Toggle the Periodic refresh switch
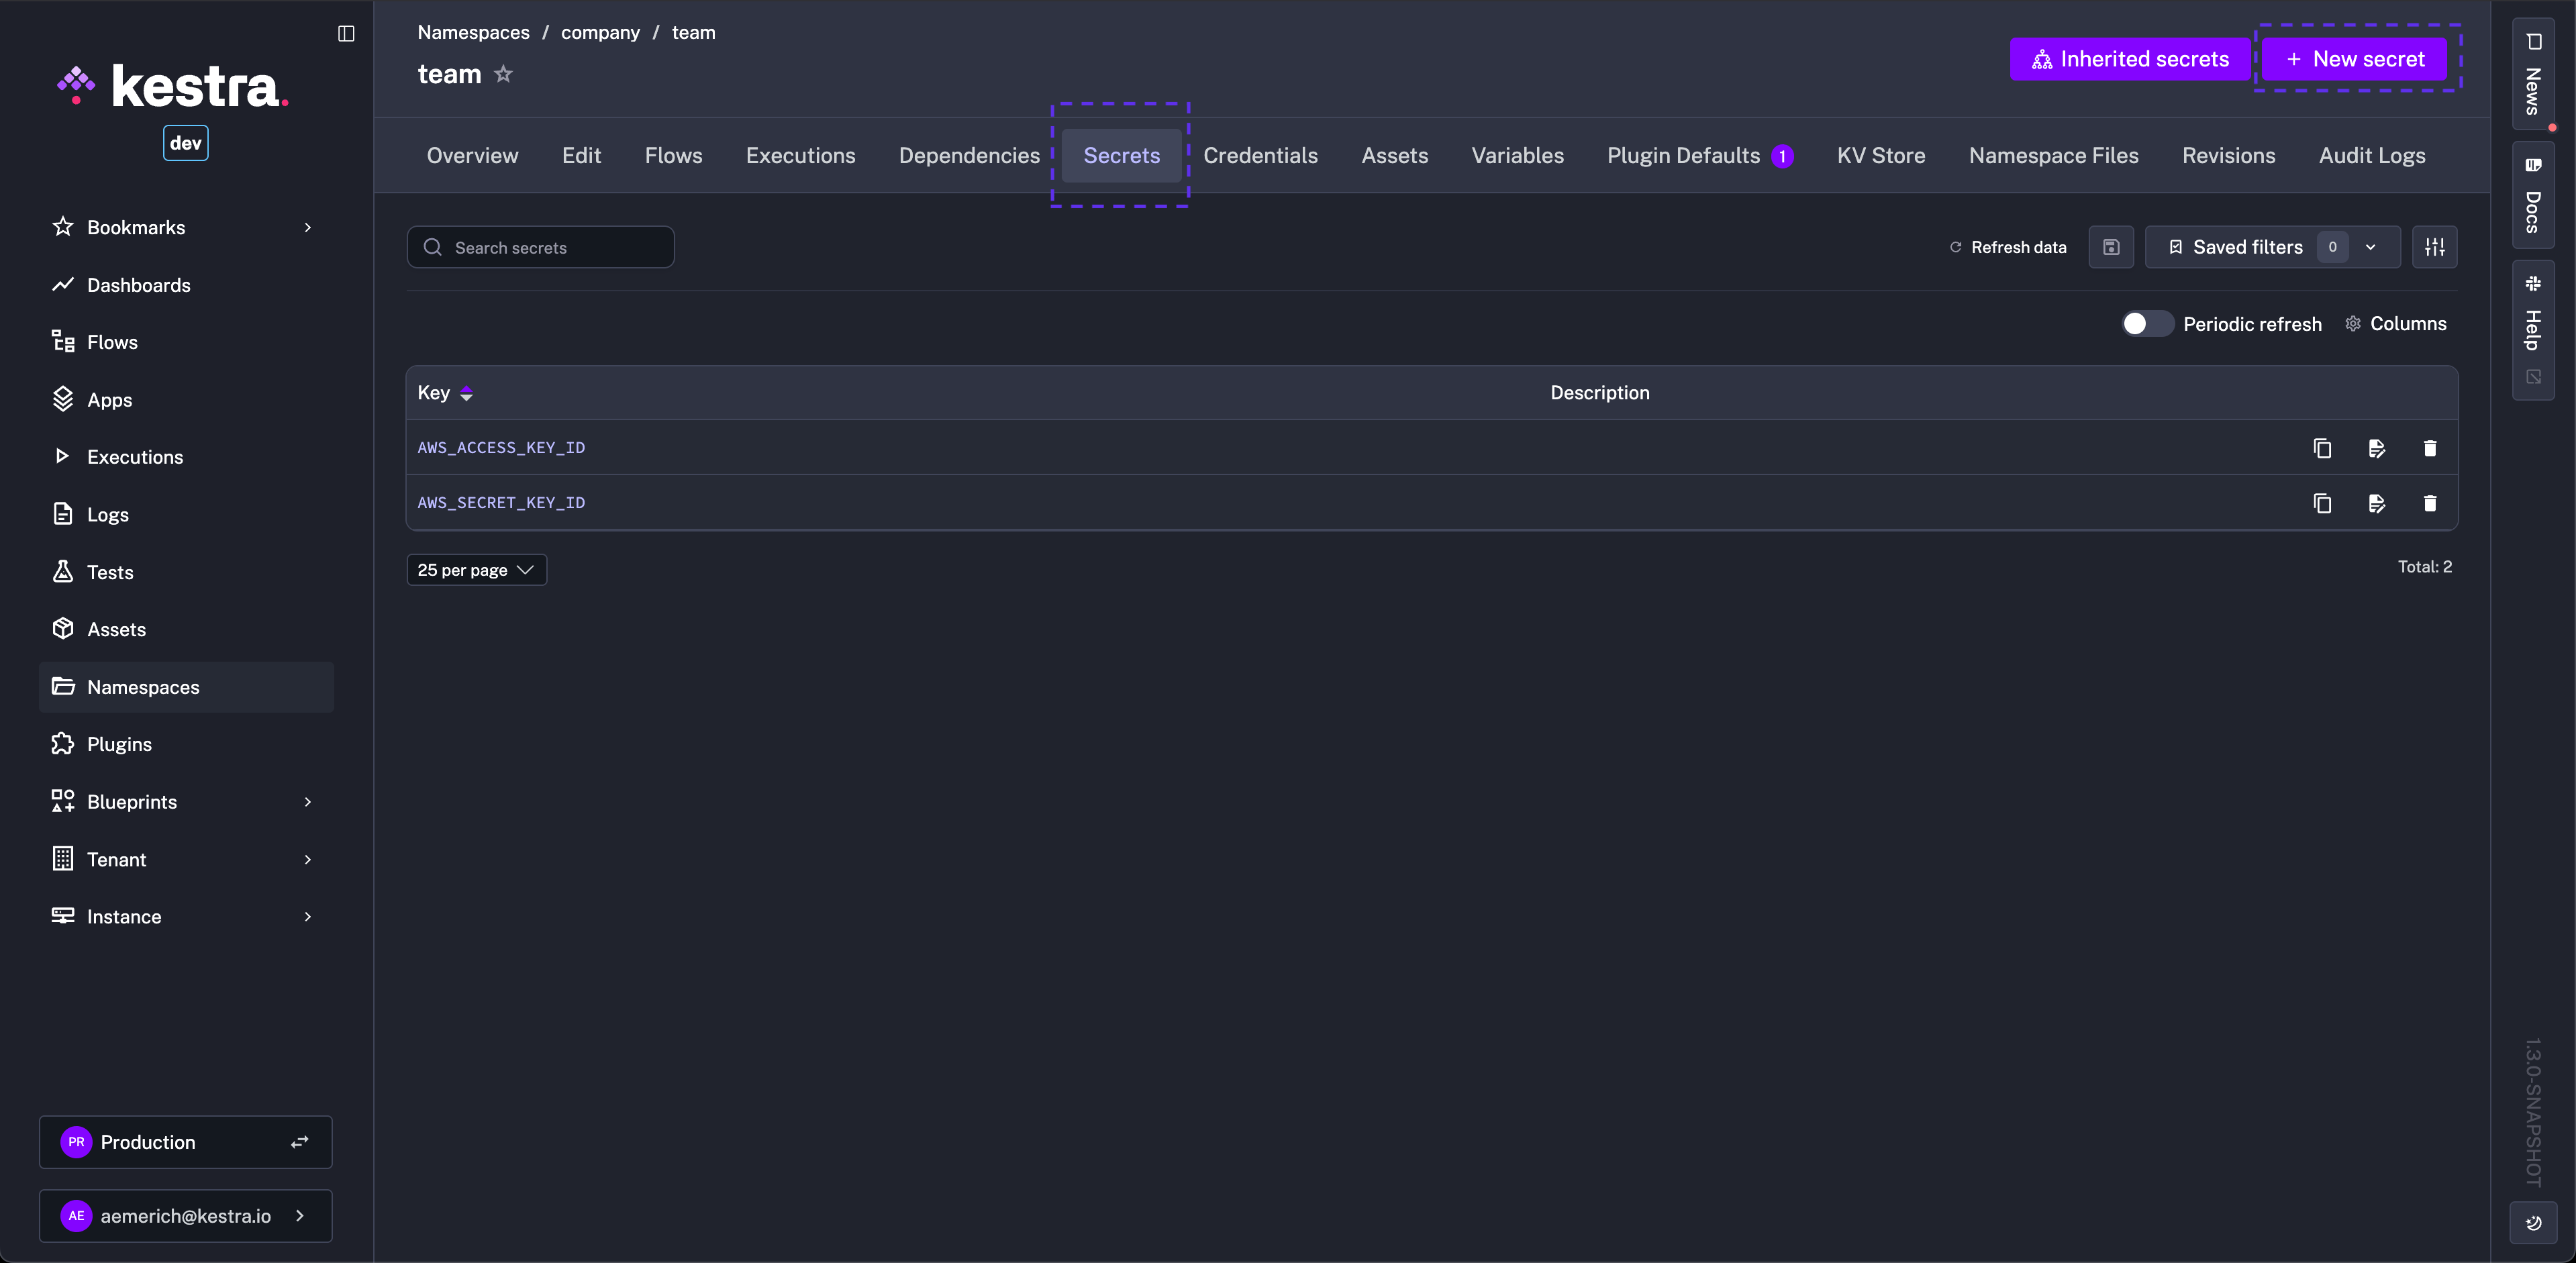2576x1263 pixels. point(2146,324)
